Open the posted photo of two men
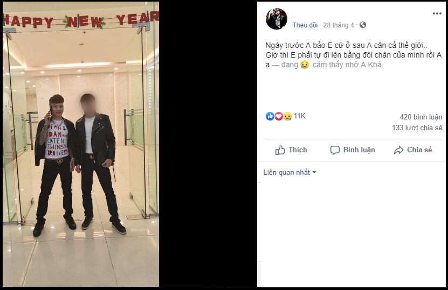 [x=81, y=144]
